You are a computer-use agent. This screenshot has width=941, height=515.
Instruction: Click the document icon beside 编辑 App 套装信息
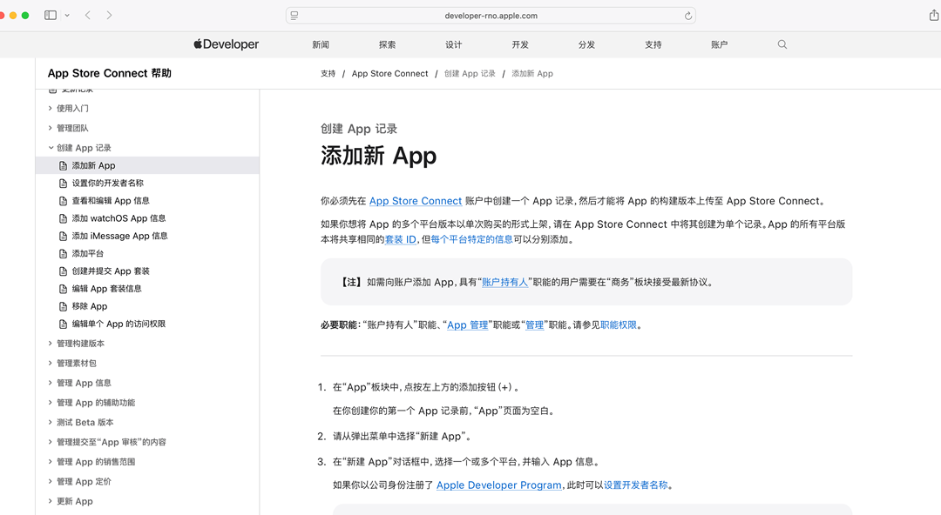(x=63, y=289)
